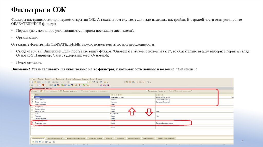Open the dropdown arrow after the M- button

pos(151,83)
